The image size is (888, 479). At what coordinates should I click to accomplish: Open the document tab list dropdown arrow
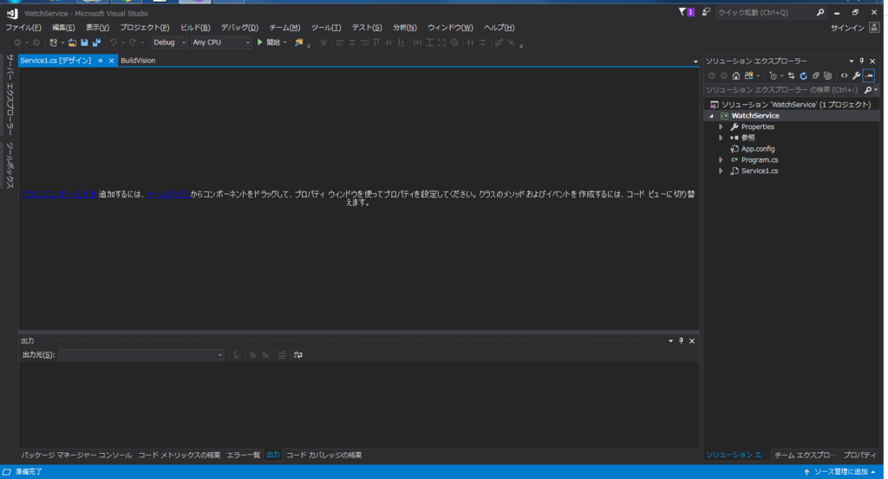[695, 61]
